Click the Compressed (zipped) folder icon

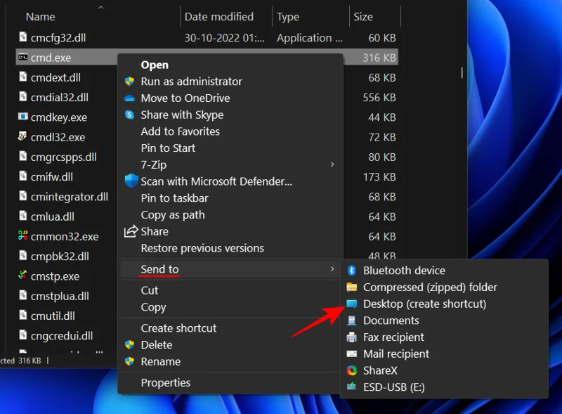(x=351, y=287)
